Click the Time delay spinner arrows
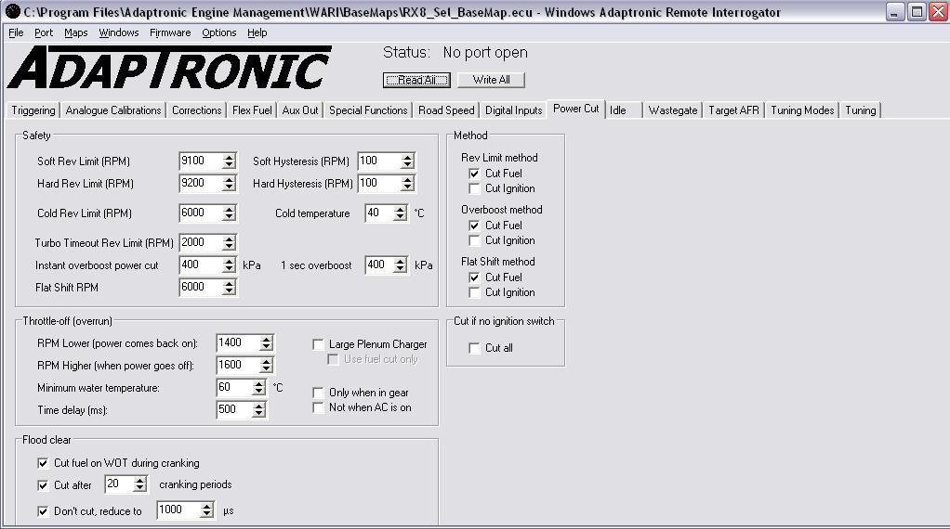Image resolution: width=950 pixels, height=529 pixels. (258, 410)
